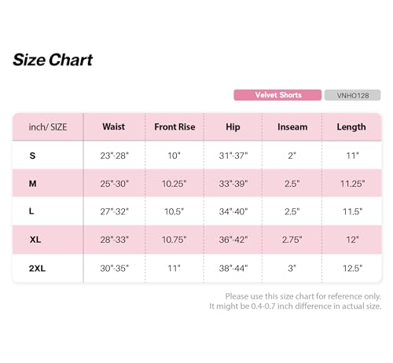Select the Length column header
This screenshot has width=393, height=363.
(351, 126)
